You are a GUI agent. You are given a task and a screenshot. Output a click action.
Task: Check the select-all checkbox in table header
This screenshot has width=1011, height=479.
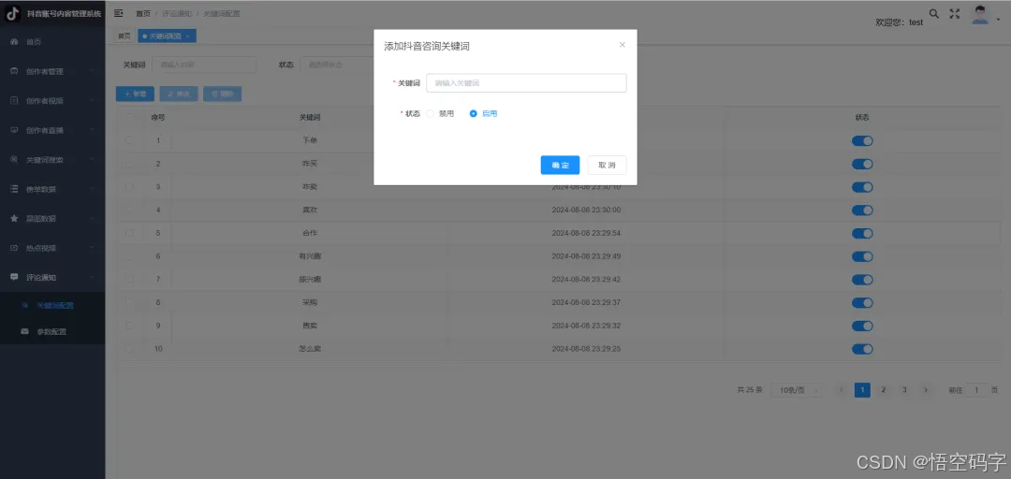[x=129, y=118]
